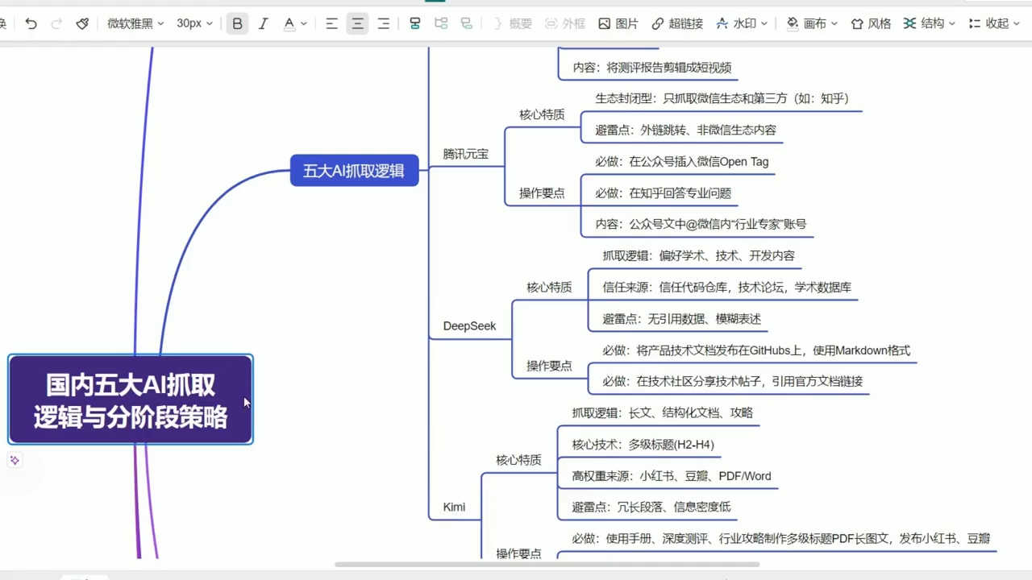Select 腾讯元宝's 核心特质 node
Image resolution: width=1032 pixels, height=580 pixels.
542,114
